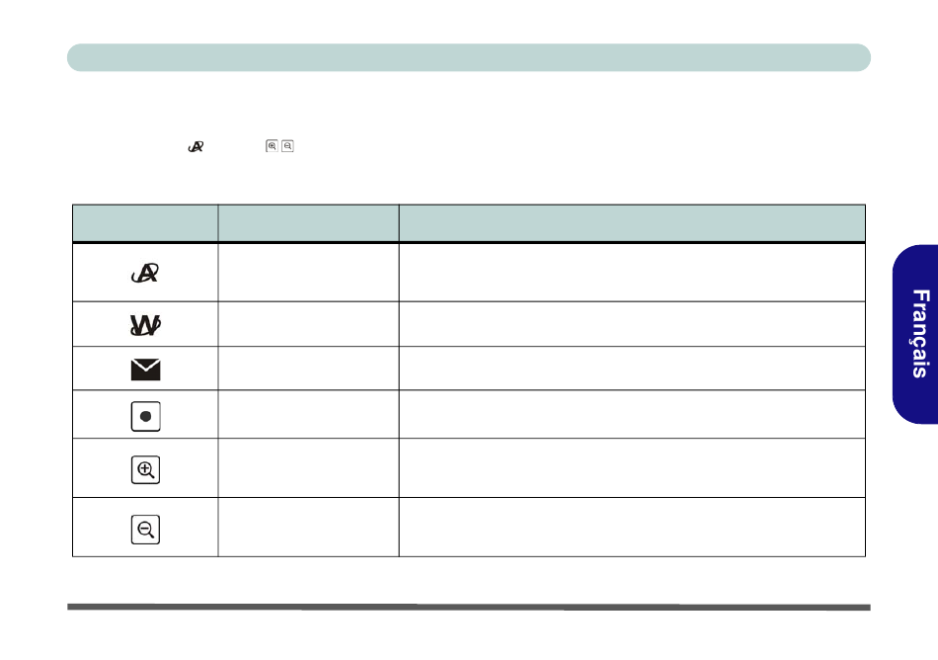
Task: Click the small zoom in icon above table
Action: [272, 146]
